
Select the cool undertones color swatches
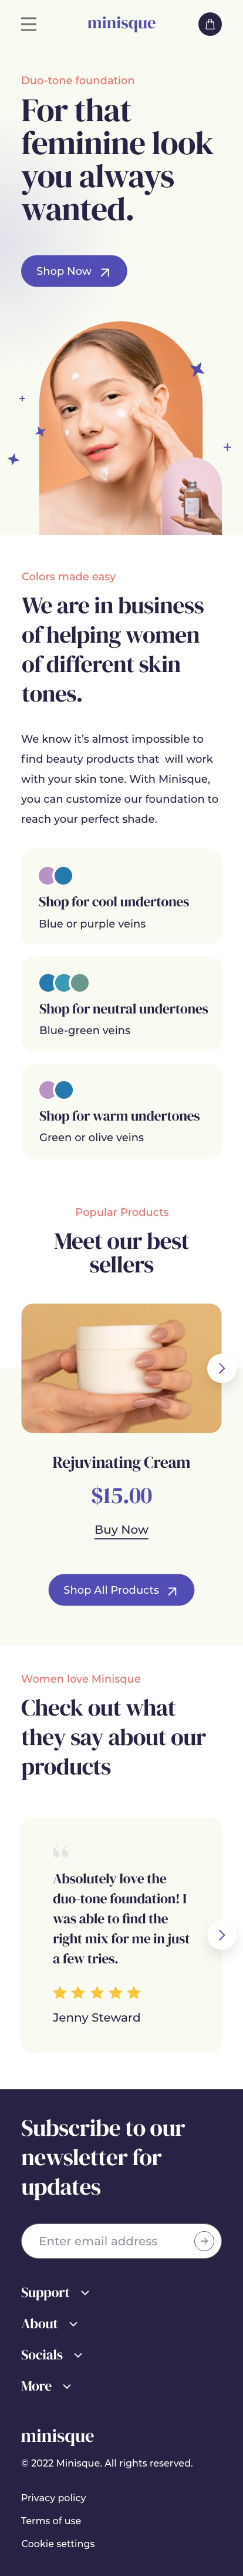pos(56,875)
